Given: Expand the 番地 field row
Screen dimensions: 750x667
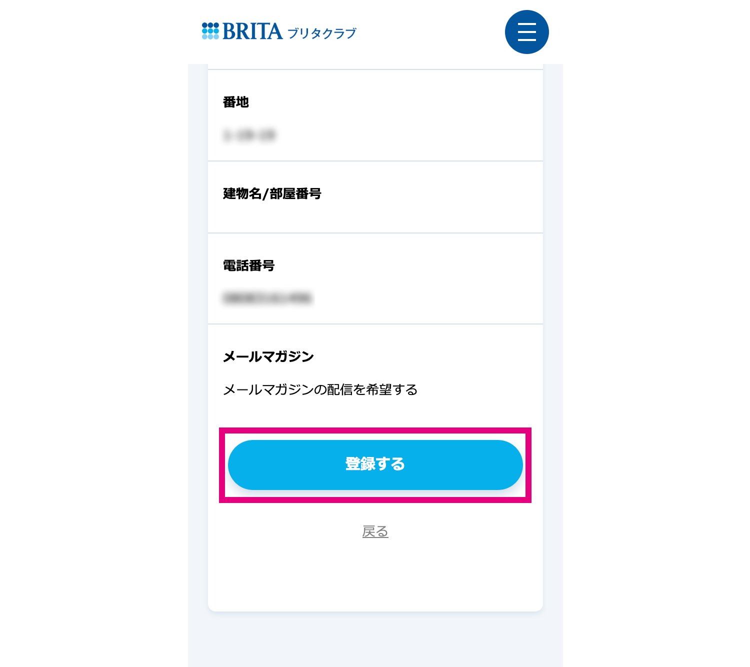Looking at the screenshot, I should point(235,102).
